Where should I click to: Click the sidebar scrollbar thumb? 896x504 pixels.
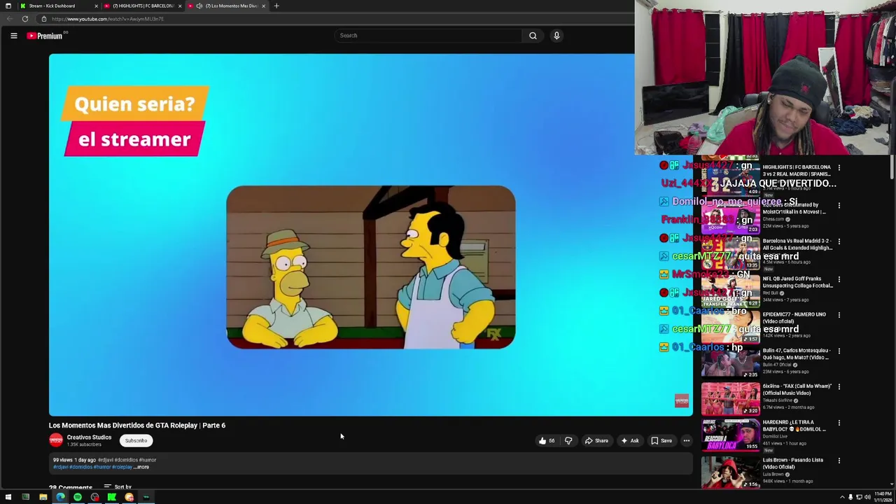tap(891, 168)
